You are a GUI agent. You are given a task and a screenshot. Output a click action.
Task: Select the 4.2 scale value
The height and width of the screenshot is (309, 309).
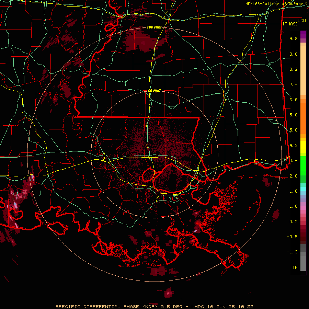point(294,146)
